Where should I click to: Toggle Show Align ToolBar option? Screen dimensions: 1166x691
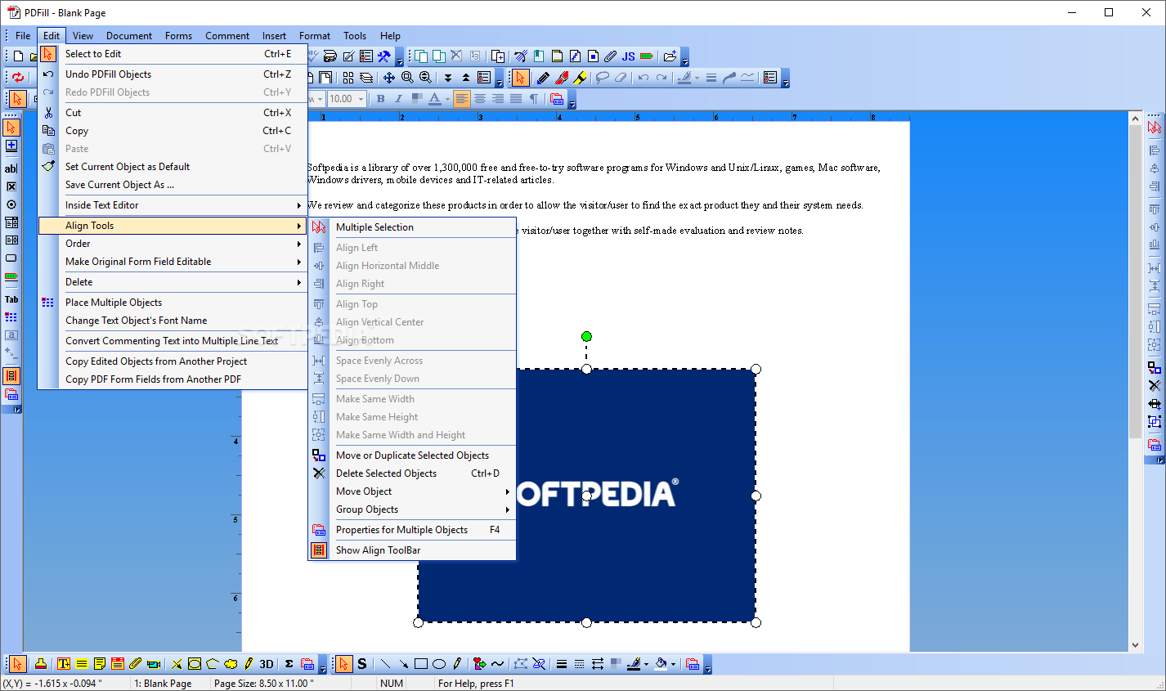[x=378, y=550]
